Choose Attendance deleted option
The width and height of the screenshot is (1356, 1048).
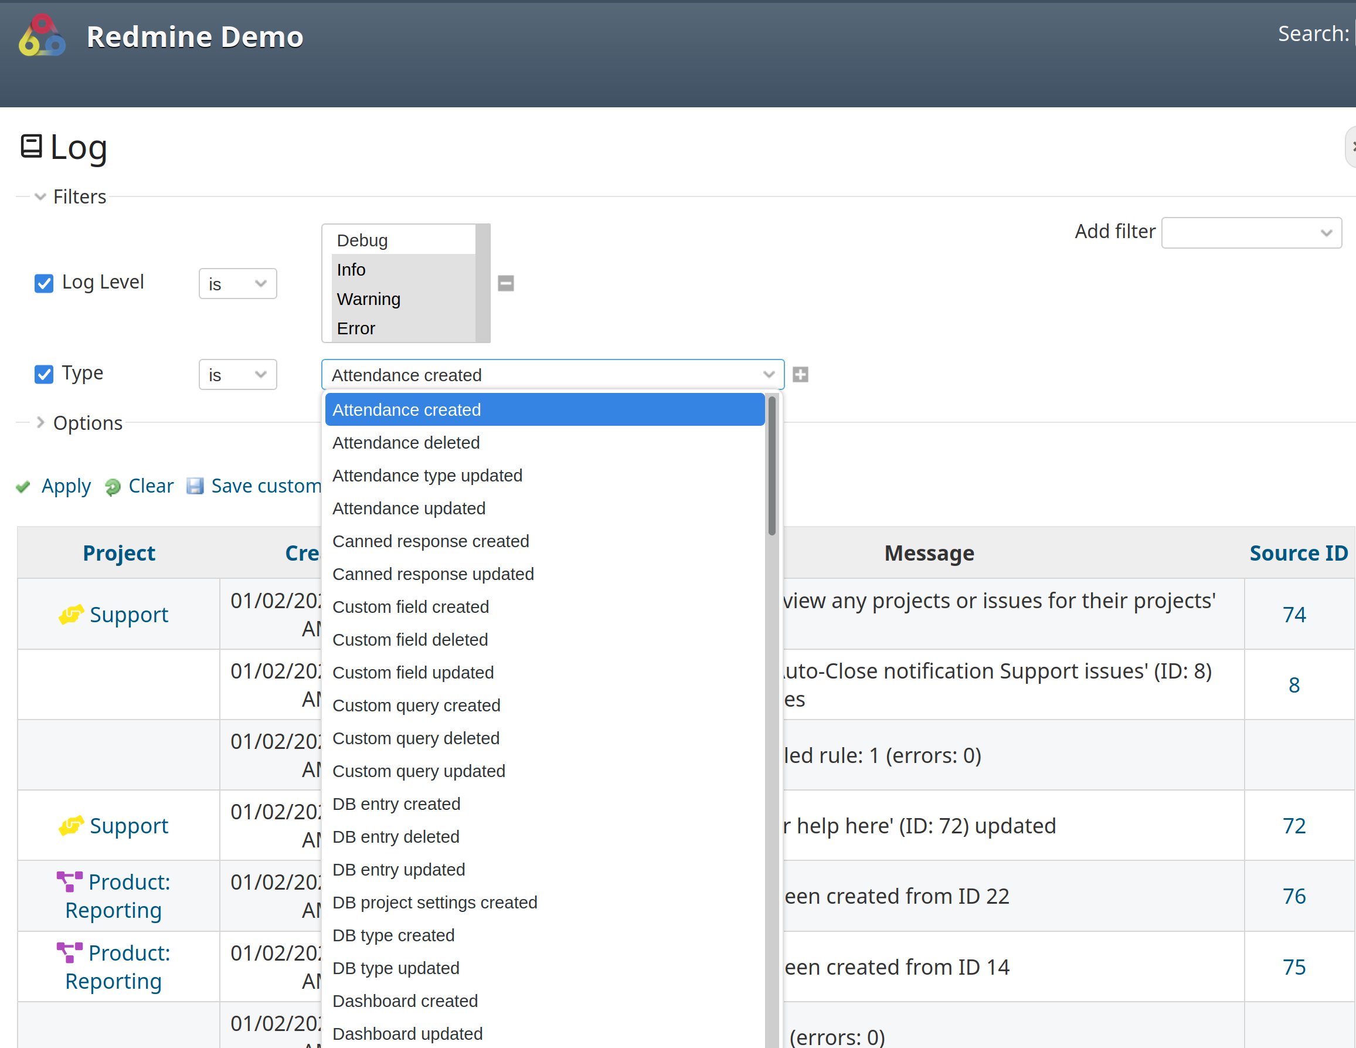tap(545, 442)
